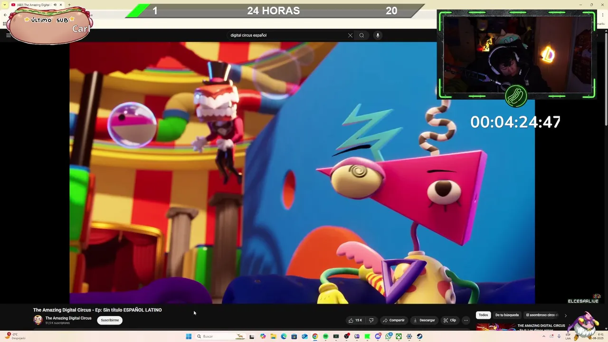Open a new browser tab

coord(69,5)
